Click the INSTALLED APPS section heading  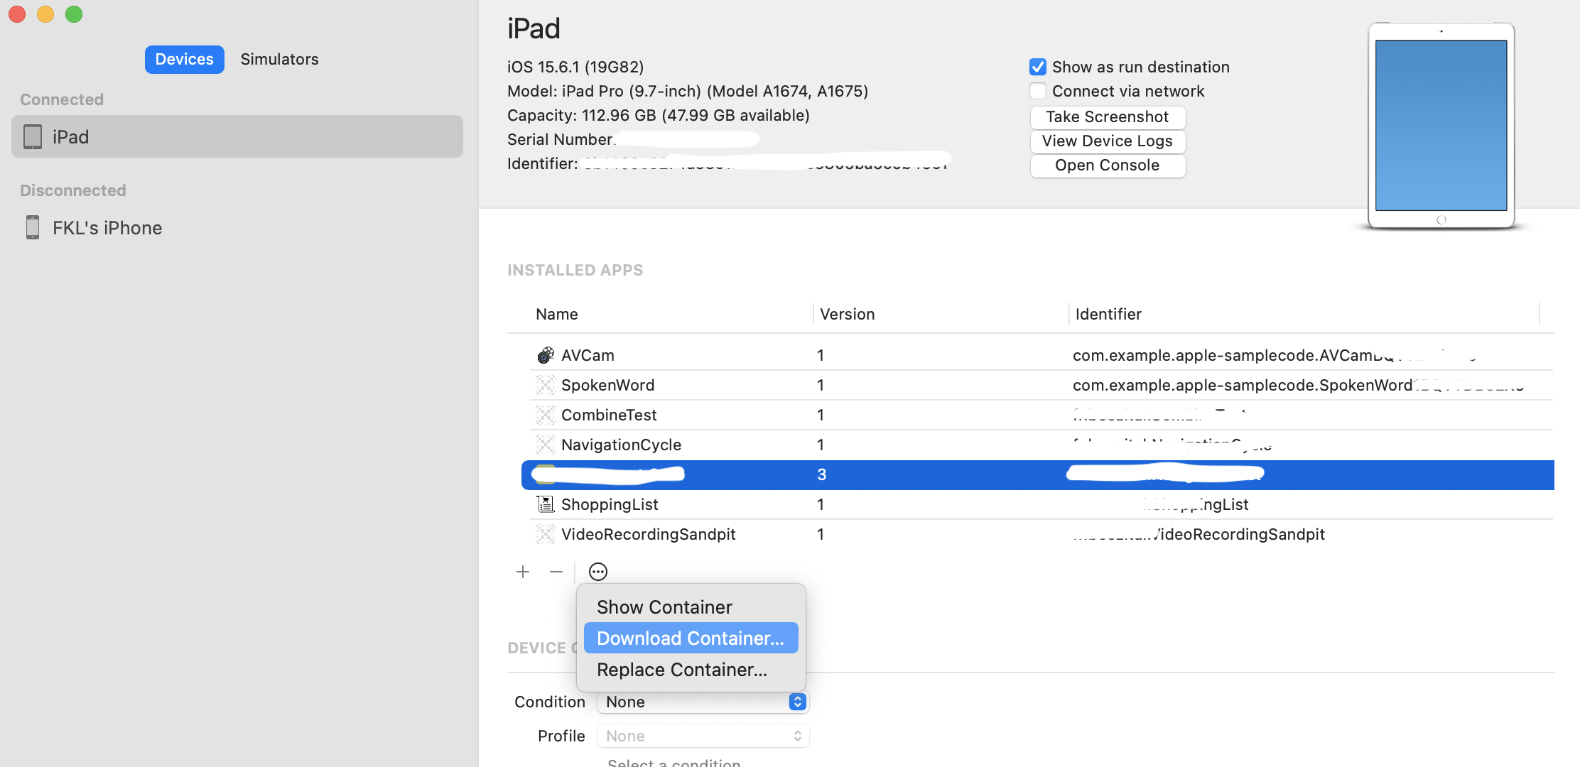tap(575, 270)
